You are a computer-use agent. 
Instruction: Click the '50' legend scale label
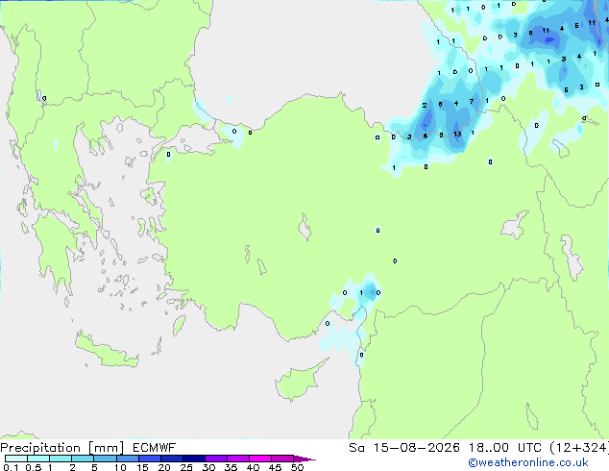click(x=298, y=467)
